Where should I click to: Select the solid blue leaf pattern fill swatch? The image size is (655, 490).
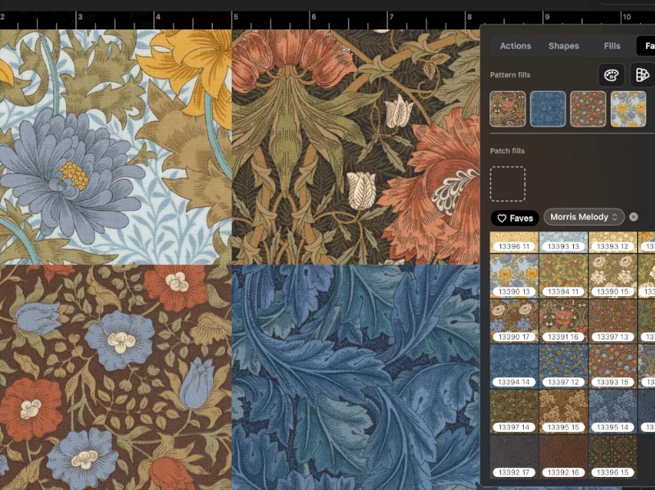click(548, 109)
